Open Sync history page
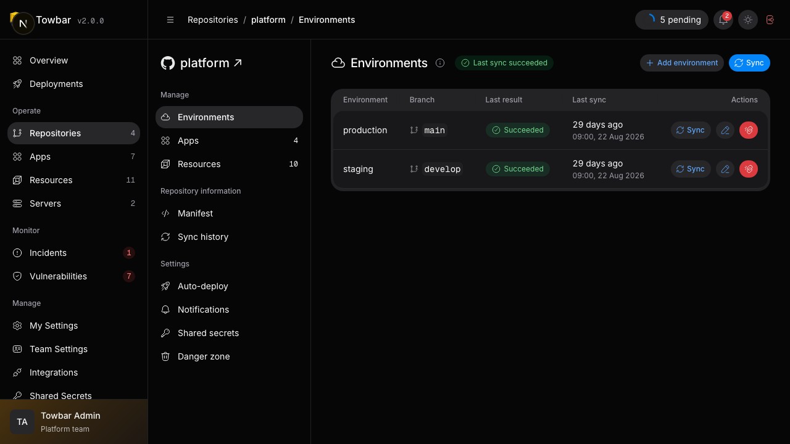 point(229,237)
